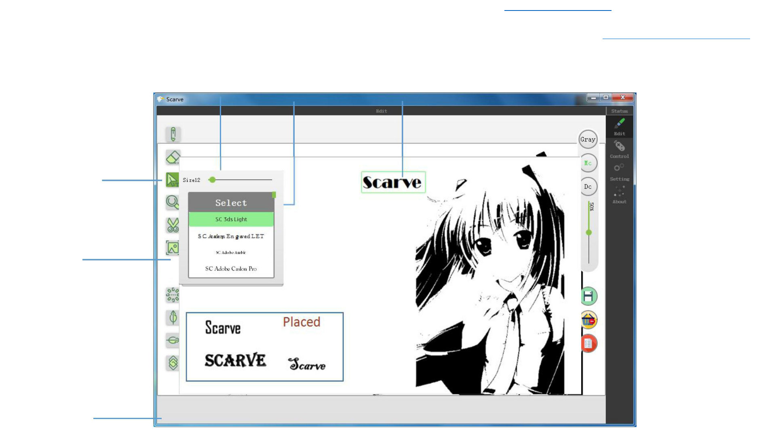Choose SC 3ds Light font
The image size is (776, 436).
coord(231,219)
